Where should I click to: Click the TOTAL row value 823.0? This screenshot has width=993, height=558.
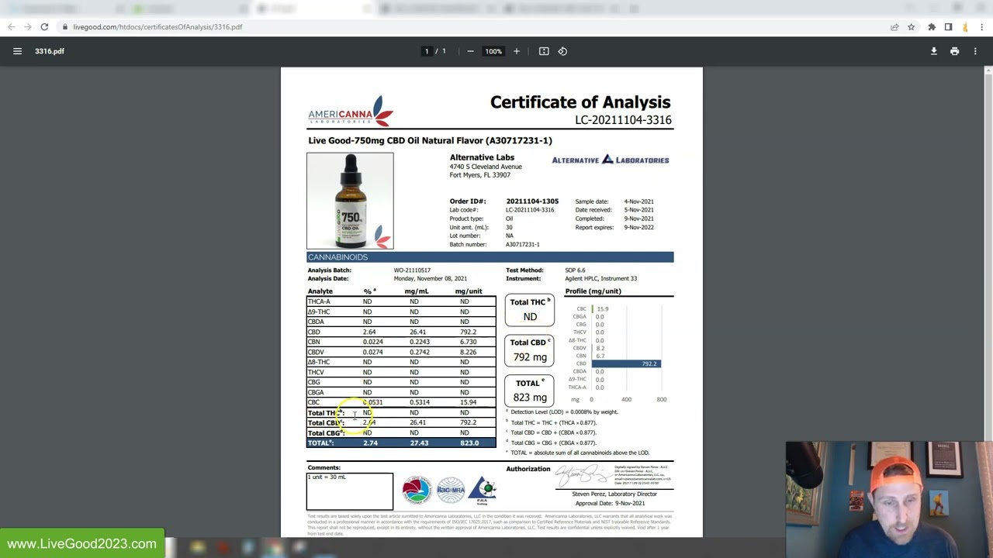click(x=469, y=443)
